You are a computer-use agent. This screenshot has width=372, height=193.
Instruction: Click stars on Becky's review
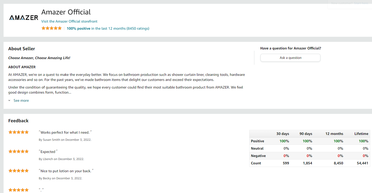click(x=19, y=171)
